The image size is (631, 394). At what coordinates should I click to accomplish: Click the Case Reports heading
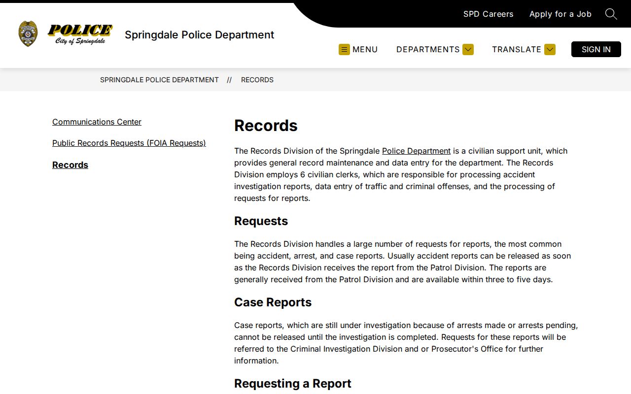(x=273, y=302)
